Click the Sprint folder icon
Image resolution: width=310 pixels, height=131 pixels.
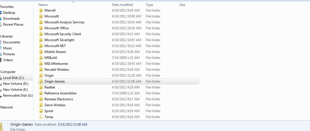point(41,111)
